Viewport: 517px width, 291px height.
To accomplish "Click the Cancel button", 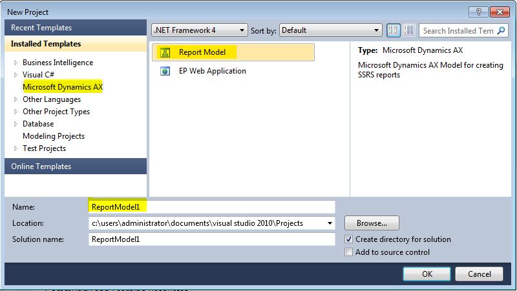I will pos(479,274).
